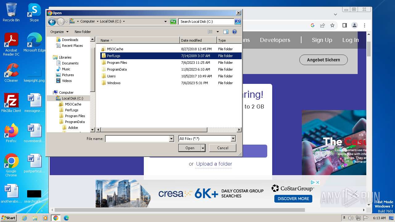Share page using Chrome share icon

[322, 25]
